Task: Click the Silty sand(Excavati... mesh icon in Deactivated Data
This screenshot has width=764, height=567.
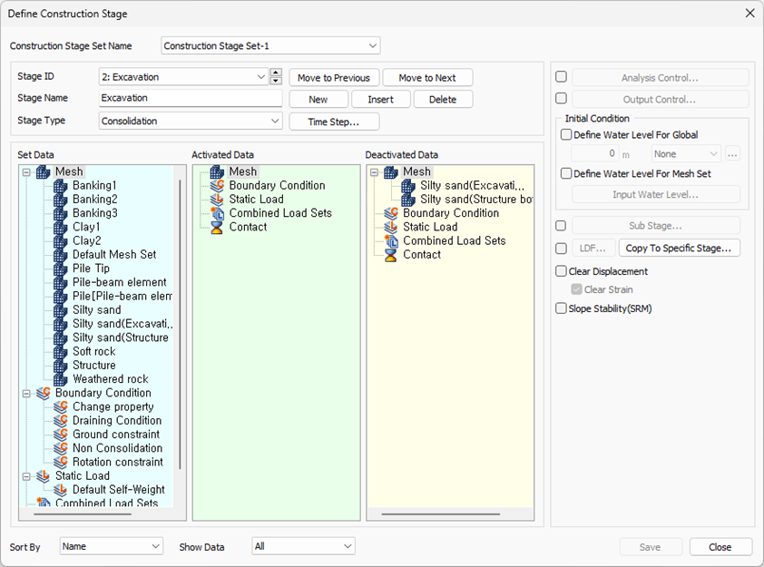Action: [408, 186]
